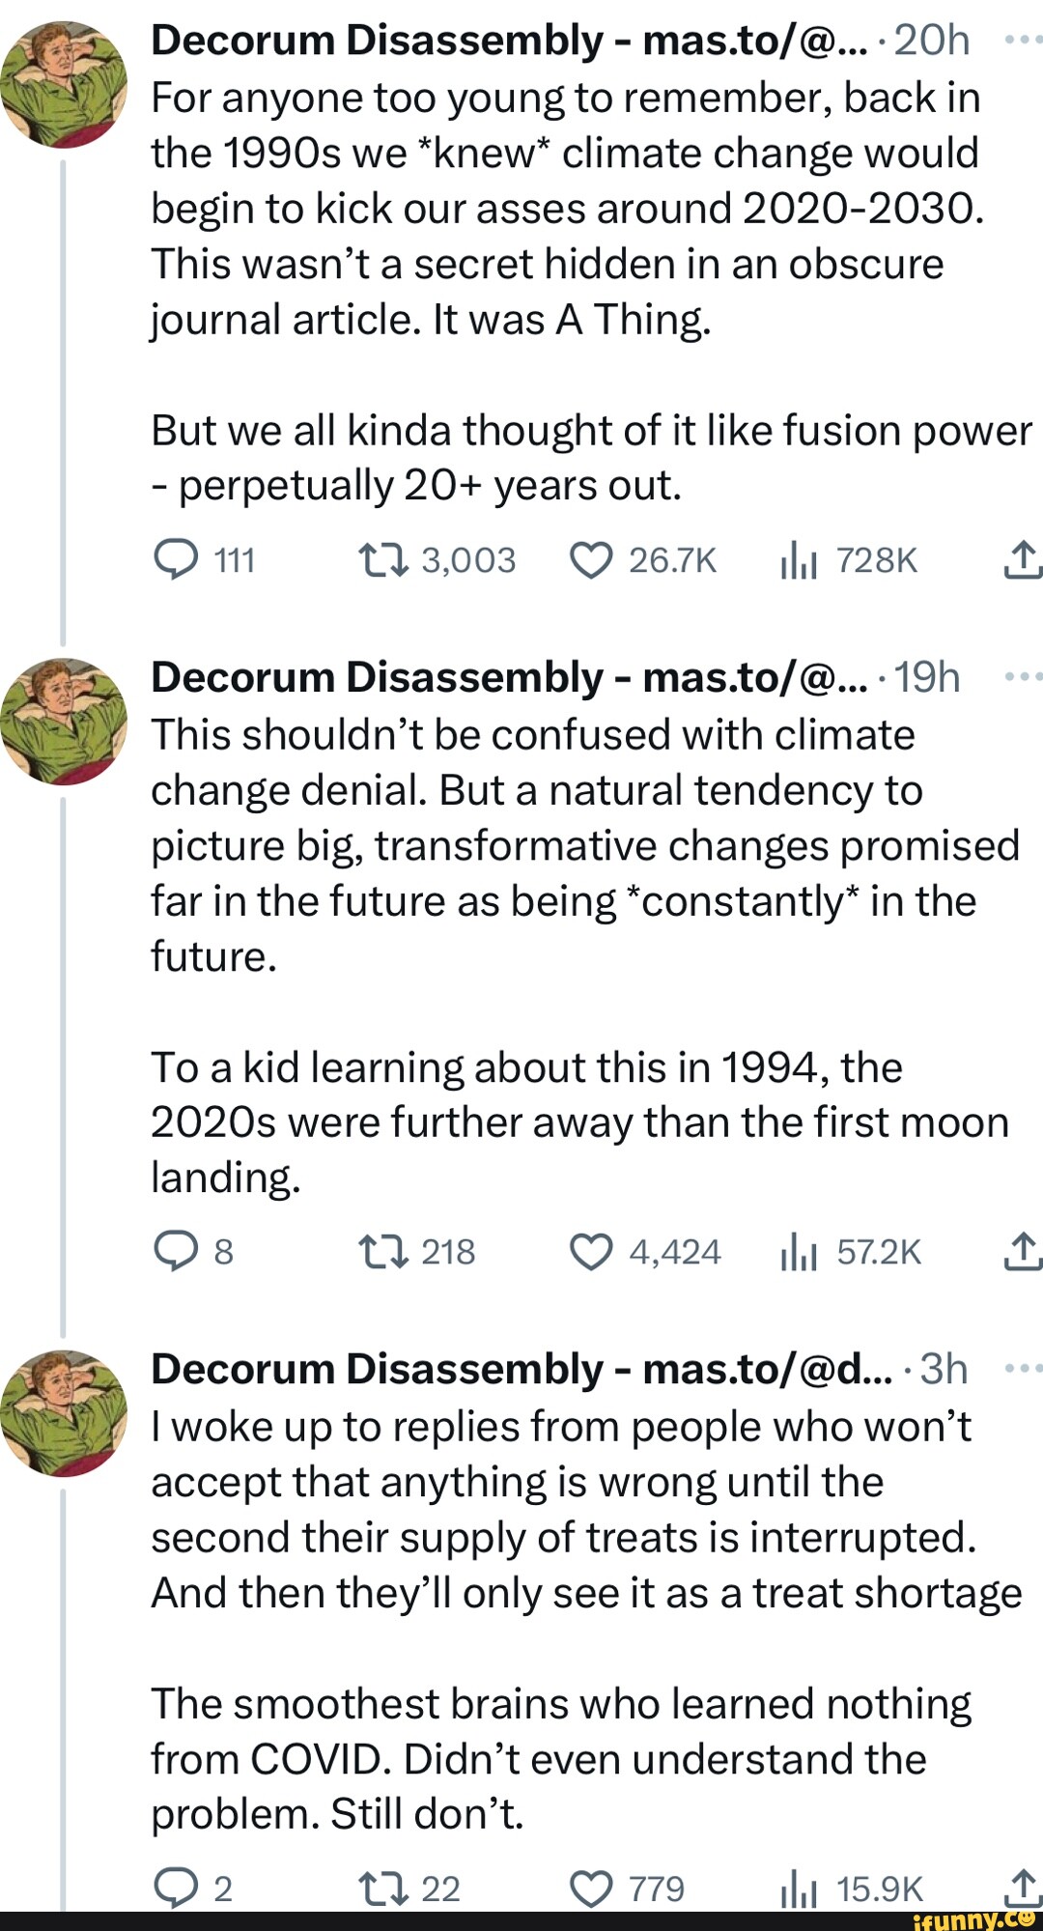1043x1931 pixels.
Task: Reply to the tweet with 2 replies
Action: 176,1888
